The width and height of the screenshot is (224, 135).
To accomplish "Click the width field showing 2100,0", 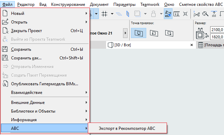I will pos(217,30).
